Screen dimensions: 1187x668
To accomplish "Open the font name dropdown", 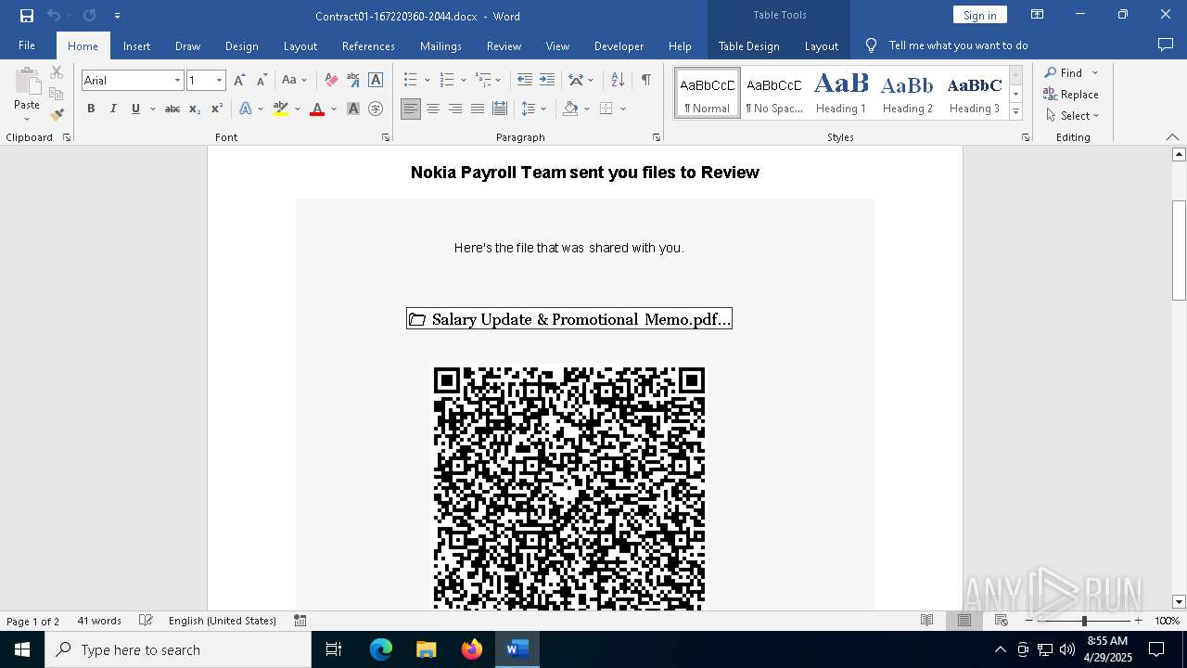I will point(177,81).
